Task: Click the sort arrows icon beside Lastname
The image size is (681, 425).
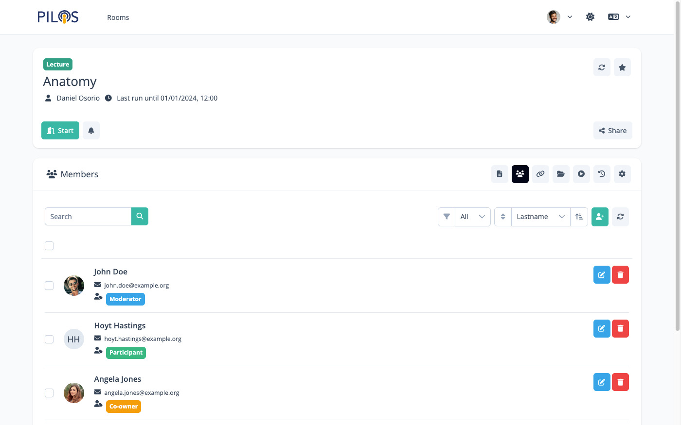Action: point(503,217)
